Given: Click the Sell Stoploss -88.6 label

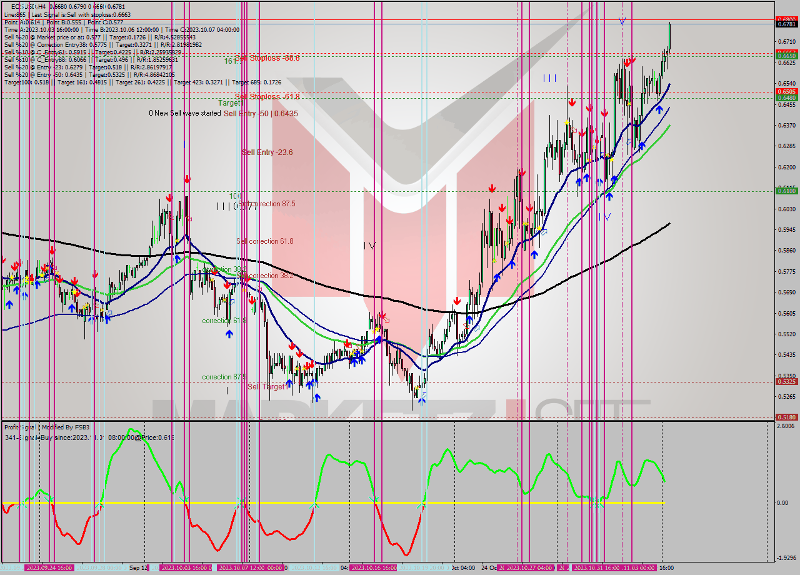Looking at the screenshot, I should tap(267, 57).
